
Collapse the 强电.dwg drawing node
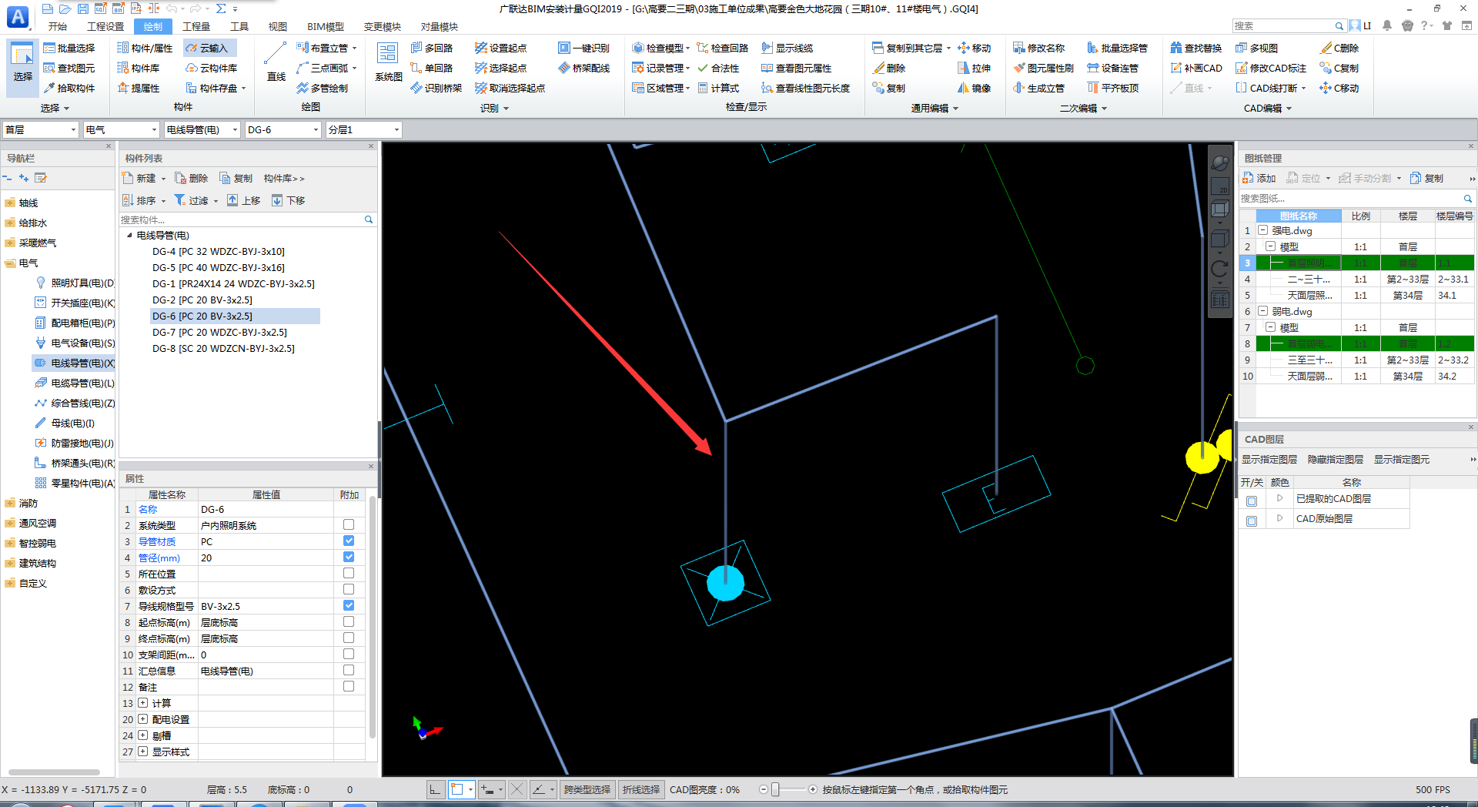[1263, 230]
